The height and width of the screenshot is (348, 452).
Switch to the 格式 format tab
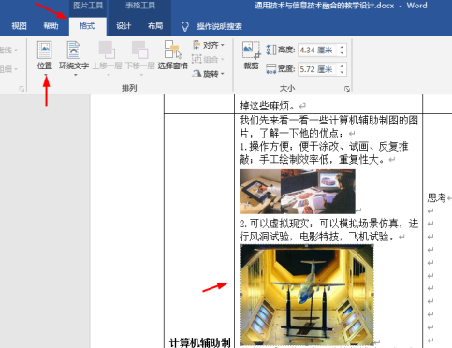[87, 26]
